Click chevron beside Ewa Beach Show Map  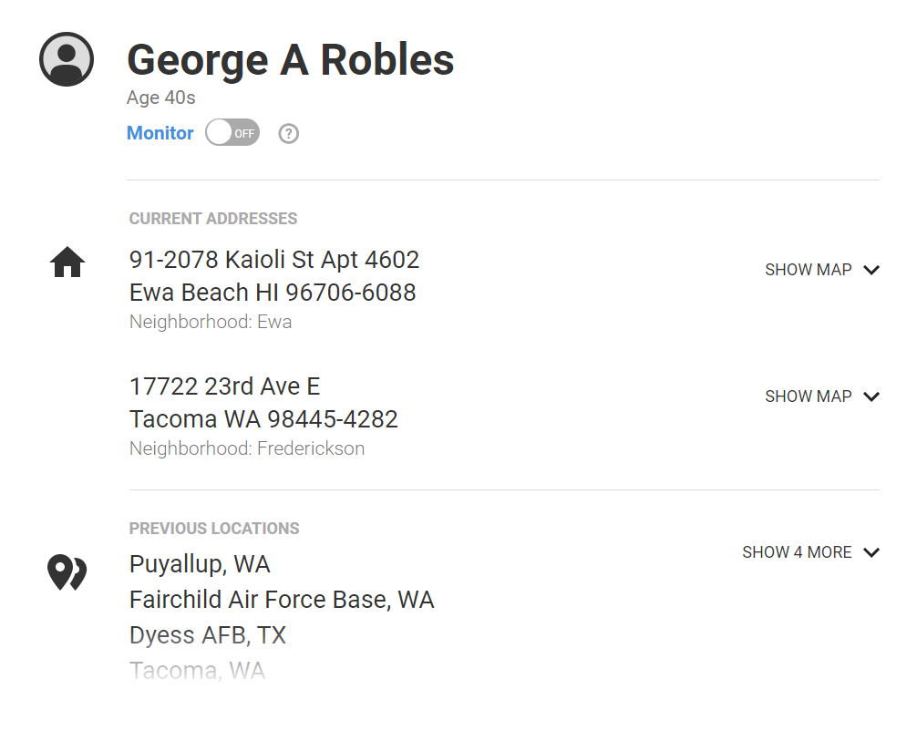871,270
